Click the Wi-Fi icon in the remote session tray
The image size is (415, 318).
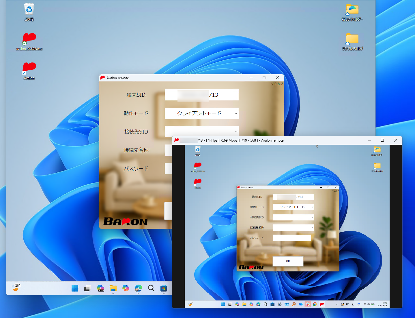pos(365,304)
